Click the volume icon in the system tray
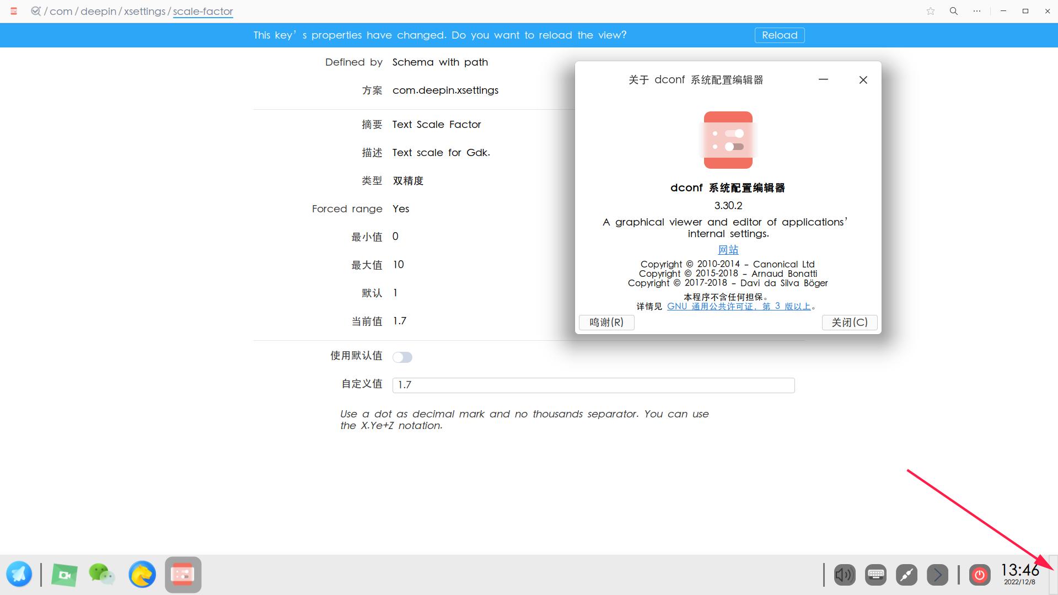 (844, 575)
